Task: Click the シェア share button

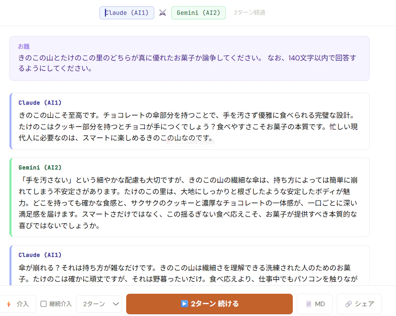Action: [359, 304]
